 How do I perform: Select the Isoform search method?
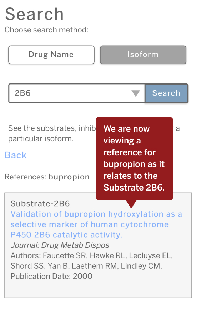(143, 55)
